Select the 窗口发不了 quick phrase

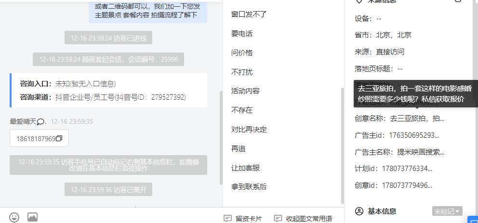point(249,14)
